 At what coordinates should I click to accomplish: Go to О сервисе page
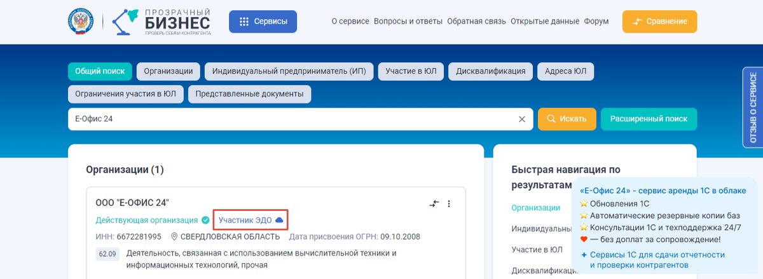tap(350, 22)
